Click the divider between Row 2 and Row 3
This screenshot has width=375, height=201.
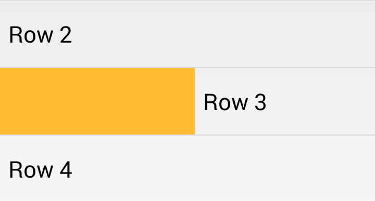[x=187, y=68]
